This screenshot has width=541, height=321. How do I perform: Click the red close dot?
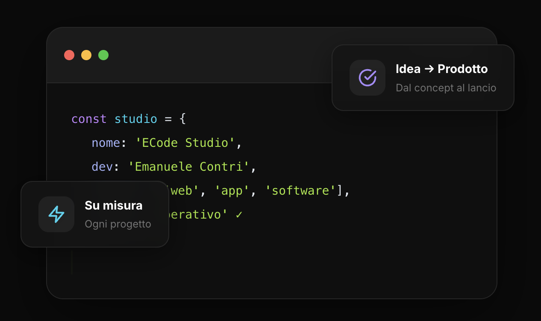tap(69, 55)
